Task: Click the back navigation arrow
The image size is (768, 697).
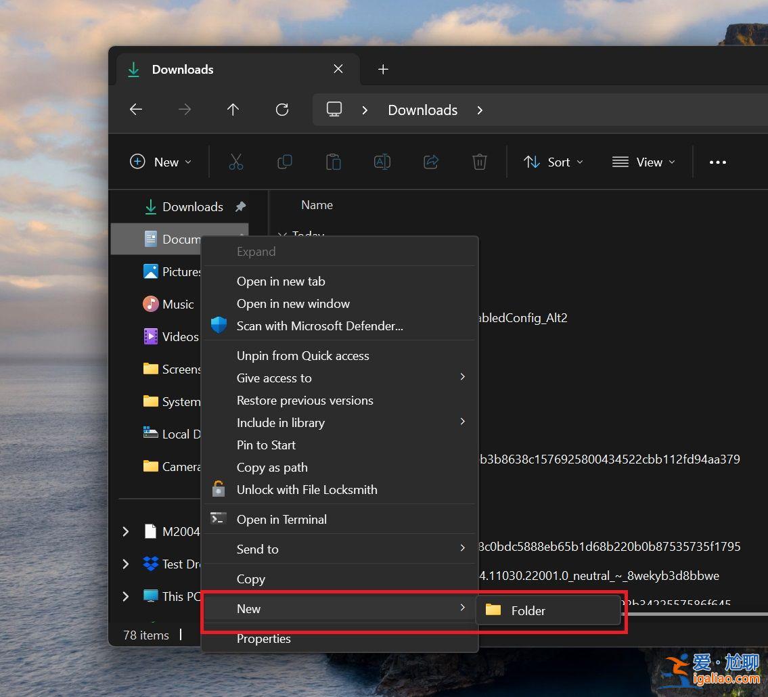Action: [x=135, y=110]
